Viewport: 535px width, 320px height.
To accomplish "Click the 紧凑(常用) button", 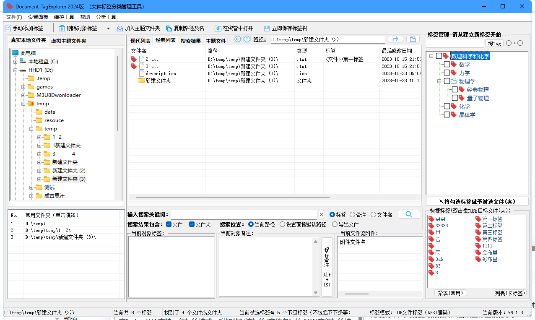I will (451, 293).
